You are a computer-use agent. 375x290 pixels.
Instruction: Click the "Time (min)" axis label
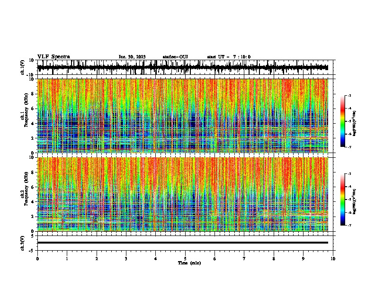pos(189,263)
